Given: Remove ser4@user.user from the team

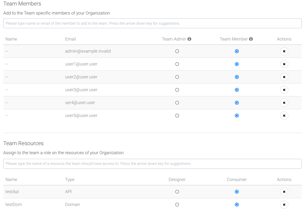Looking at the screenshot, I should (x=284, y=103).
